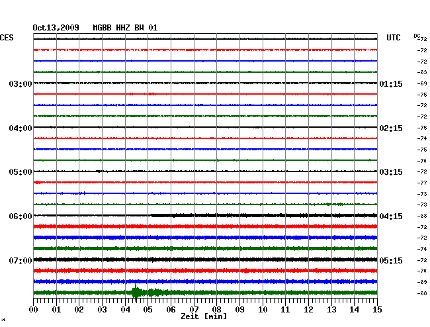Click the date label Oct13,2009

tap(56, 28)
